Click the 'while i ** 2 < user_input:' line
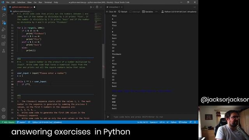 pos(32,82)
